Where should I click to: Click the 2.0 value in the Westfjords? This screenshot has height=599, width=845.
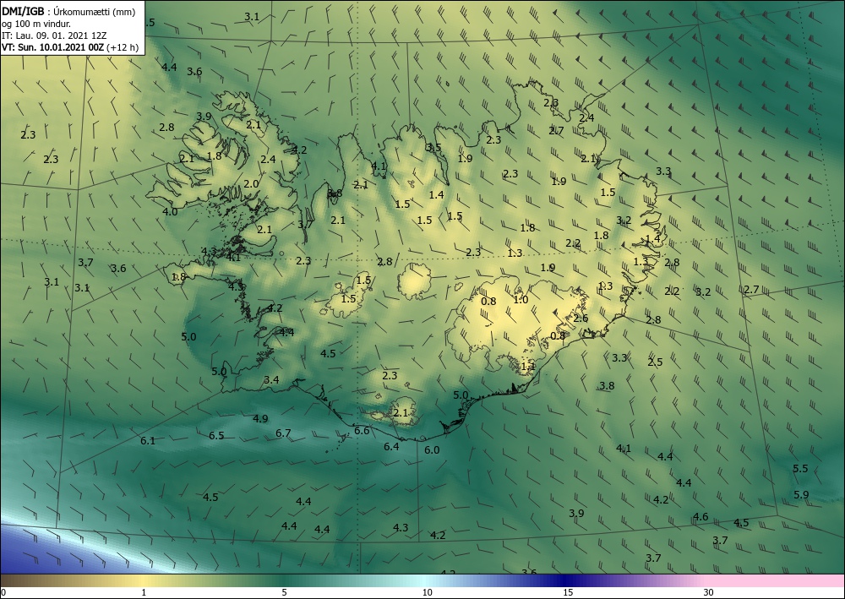pos(251,183)
